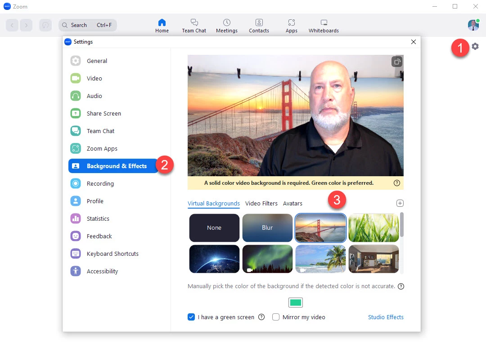Click the back navigation arrow
486x352 pixels.
click(x=12, y=25)
